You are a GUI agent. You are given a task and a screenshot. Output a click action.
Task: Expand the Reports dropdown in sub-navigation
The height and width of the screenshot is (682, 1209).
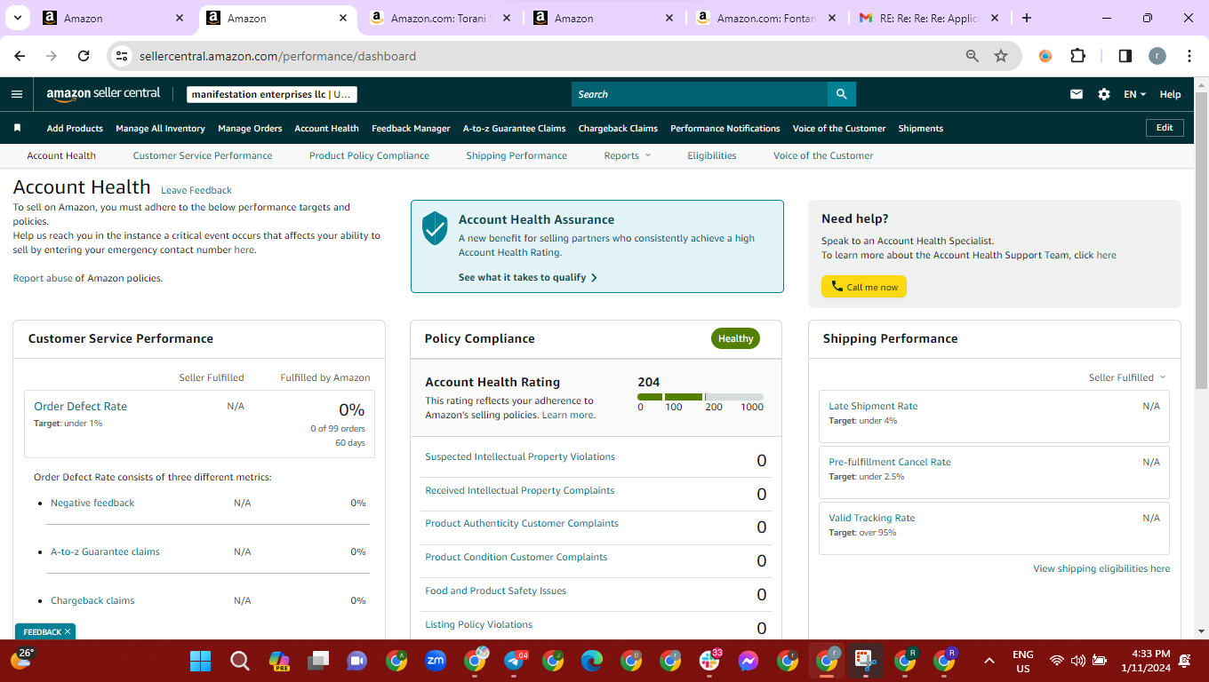point(628,155)
